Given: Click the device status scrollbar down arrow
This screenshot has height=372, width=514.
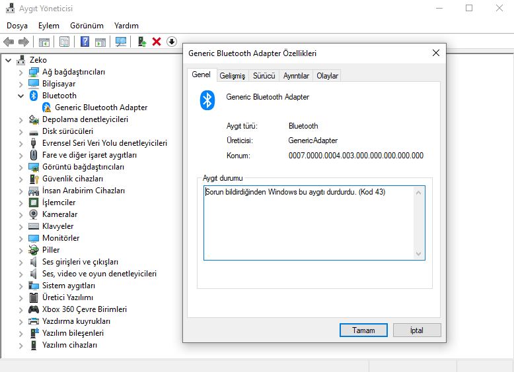Looking at the screenshot, I should [419, 254].
